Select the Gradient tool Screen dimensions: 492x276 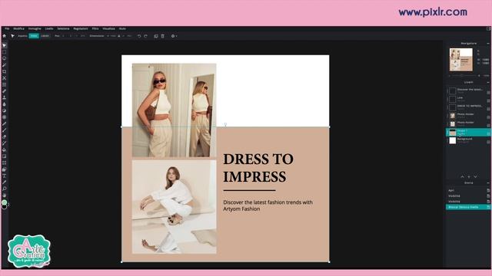click(4, 156)
